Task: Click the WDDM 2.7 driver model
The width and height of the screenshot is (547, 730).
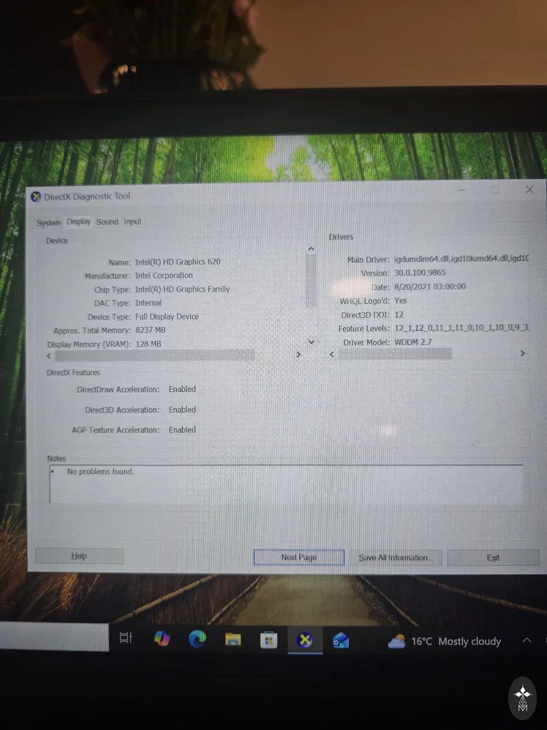Action: [x=413, y=342]
